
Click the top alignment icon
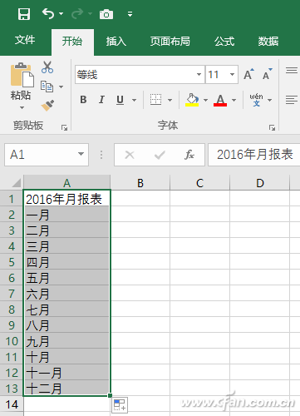[292, 71]
